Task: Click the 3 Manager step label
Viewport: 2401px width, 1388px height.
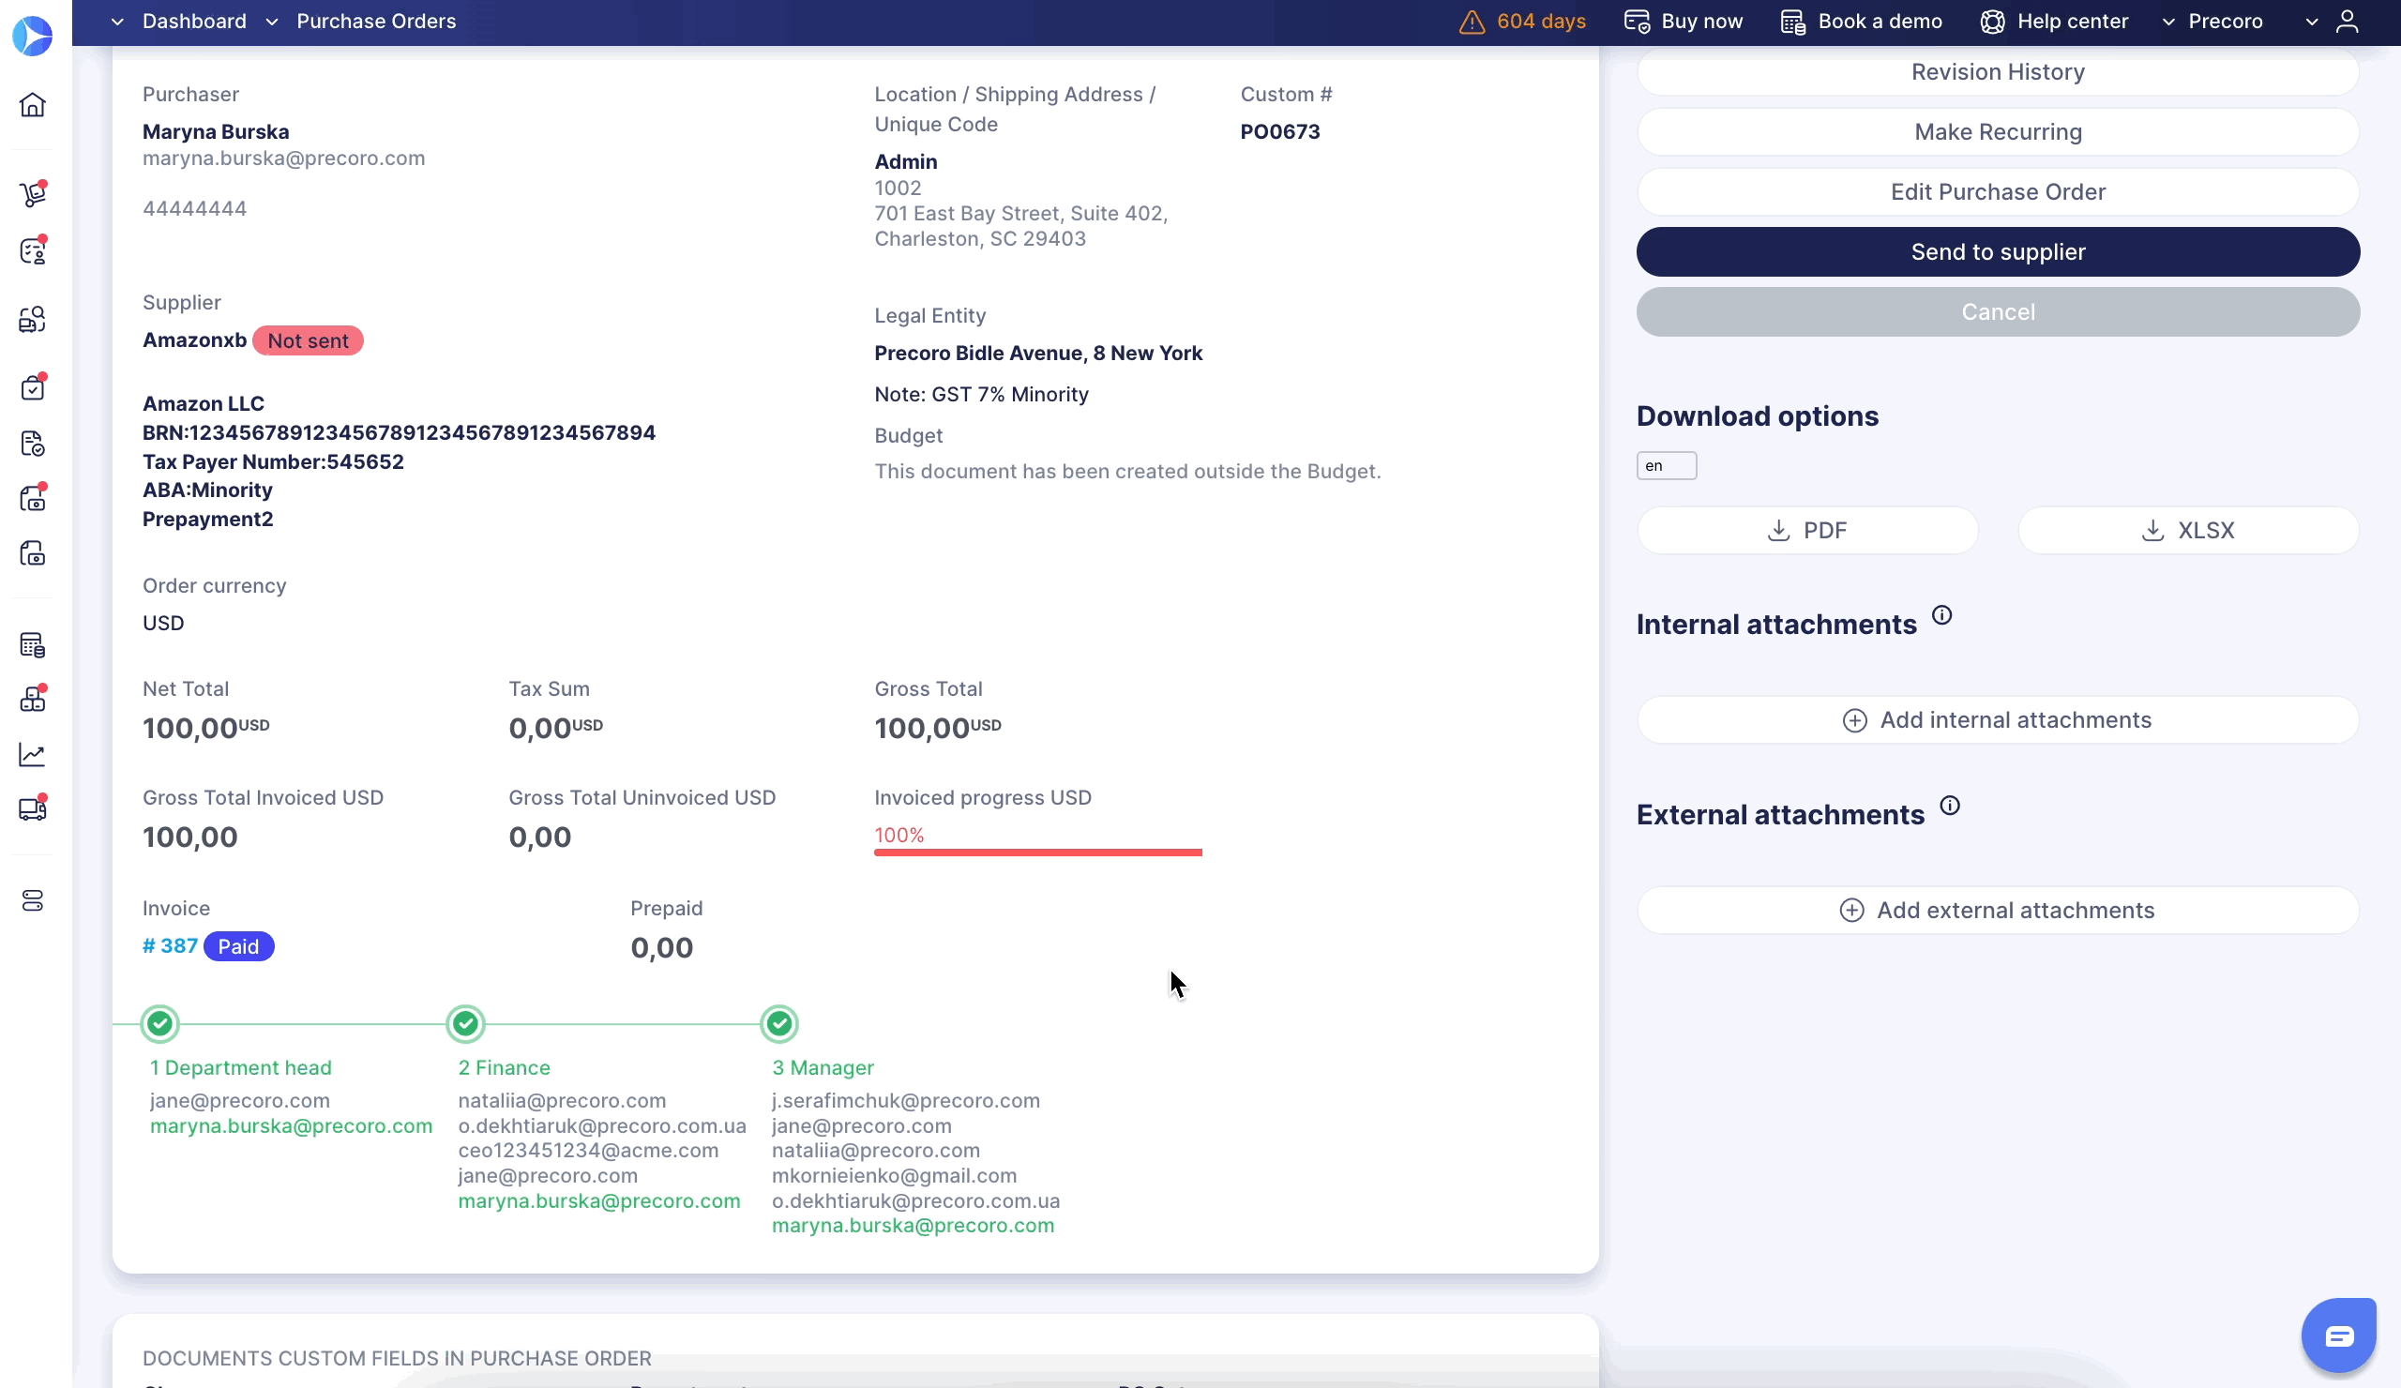Action: point(823,1067)
